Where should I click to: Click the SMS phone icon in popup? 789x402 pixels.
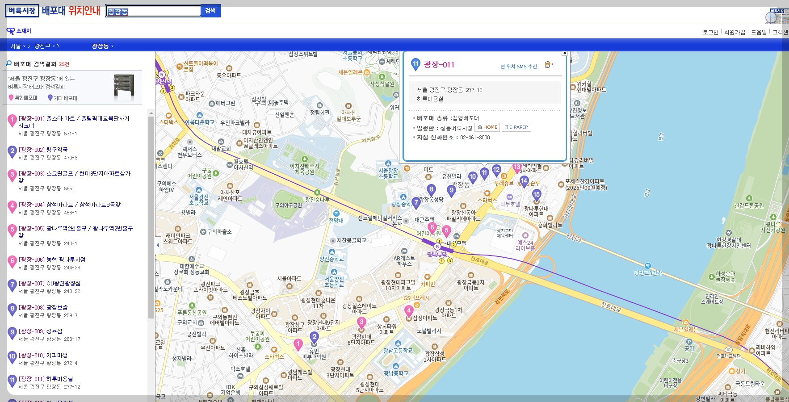coord(548,65)
